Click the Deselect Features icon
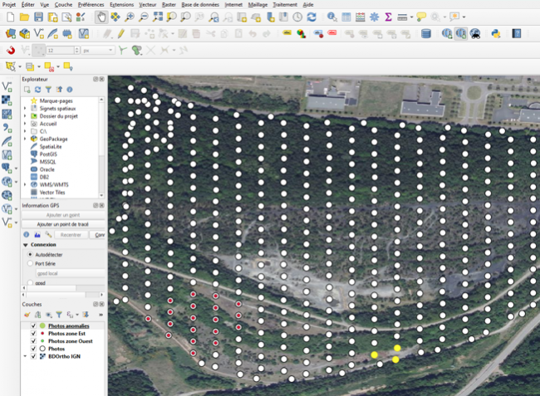This screenshot has width=540, height=396. [49, 66]
